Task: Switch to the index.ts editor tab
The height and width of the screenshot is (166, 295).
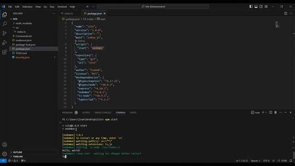Action: point(69,13)
